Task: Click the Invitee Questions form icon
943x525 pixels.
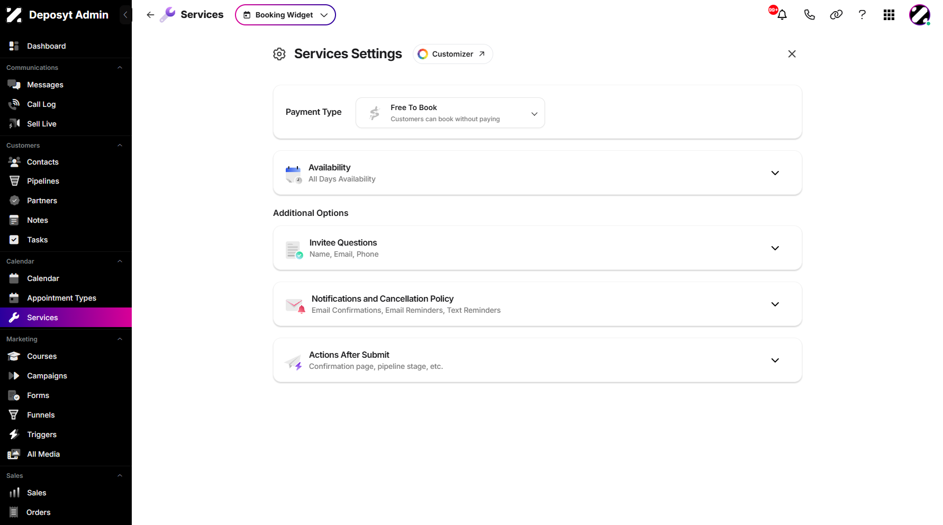Action: pyautogui.click(x=294, y=249)
